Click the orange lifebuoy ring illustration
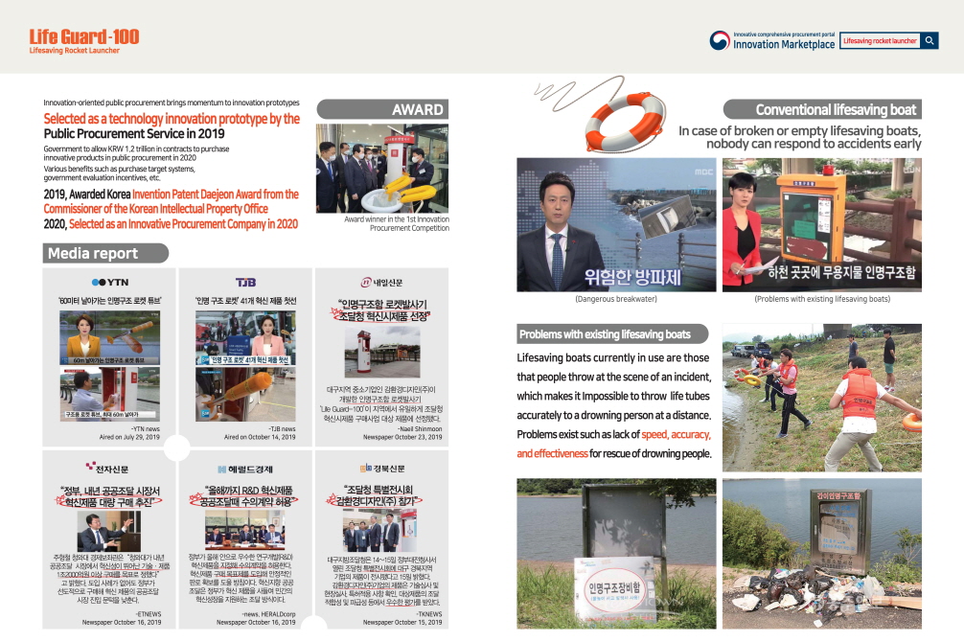 [625, 122]
